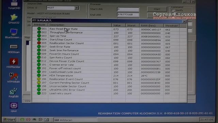218x123 pixels.
Task: Click green status icon for attribute 003
Action: pos(39,36)
